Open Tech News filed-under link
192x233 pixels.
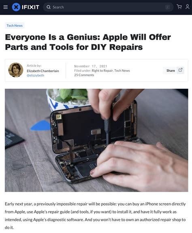pos(122,71)
